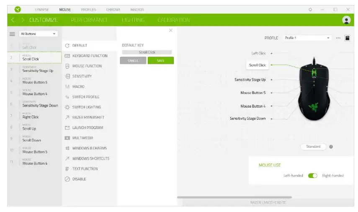The image size is (358, 212).
Task: Open settings gear icon in title bar
Action: click(x=310, y=10)
